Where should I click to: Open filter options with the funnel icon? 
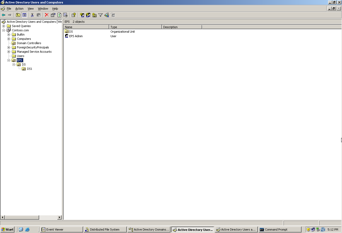(101, 15)
